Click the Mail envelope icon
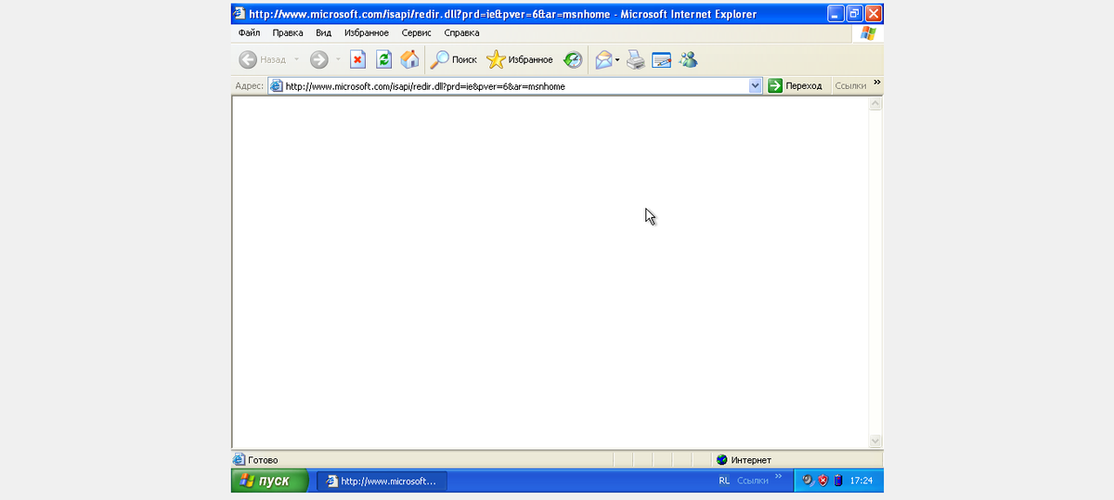Viewport: 1114px width, 500px height. tap(603, 59)
